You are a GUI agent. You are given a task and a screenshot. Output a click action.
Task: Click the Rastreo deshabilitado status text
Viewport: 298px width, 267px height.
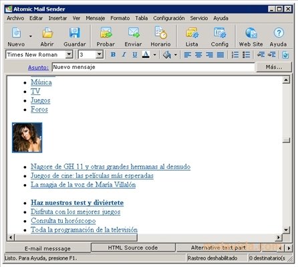point(212,258)
